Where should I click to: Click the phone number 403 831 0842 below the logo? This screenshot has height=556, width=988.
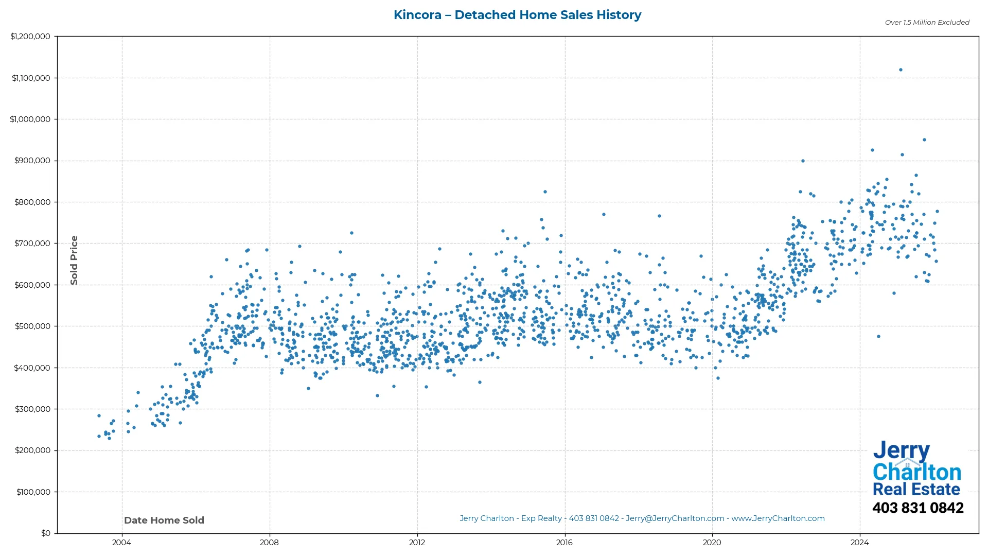coord(918,508)
